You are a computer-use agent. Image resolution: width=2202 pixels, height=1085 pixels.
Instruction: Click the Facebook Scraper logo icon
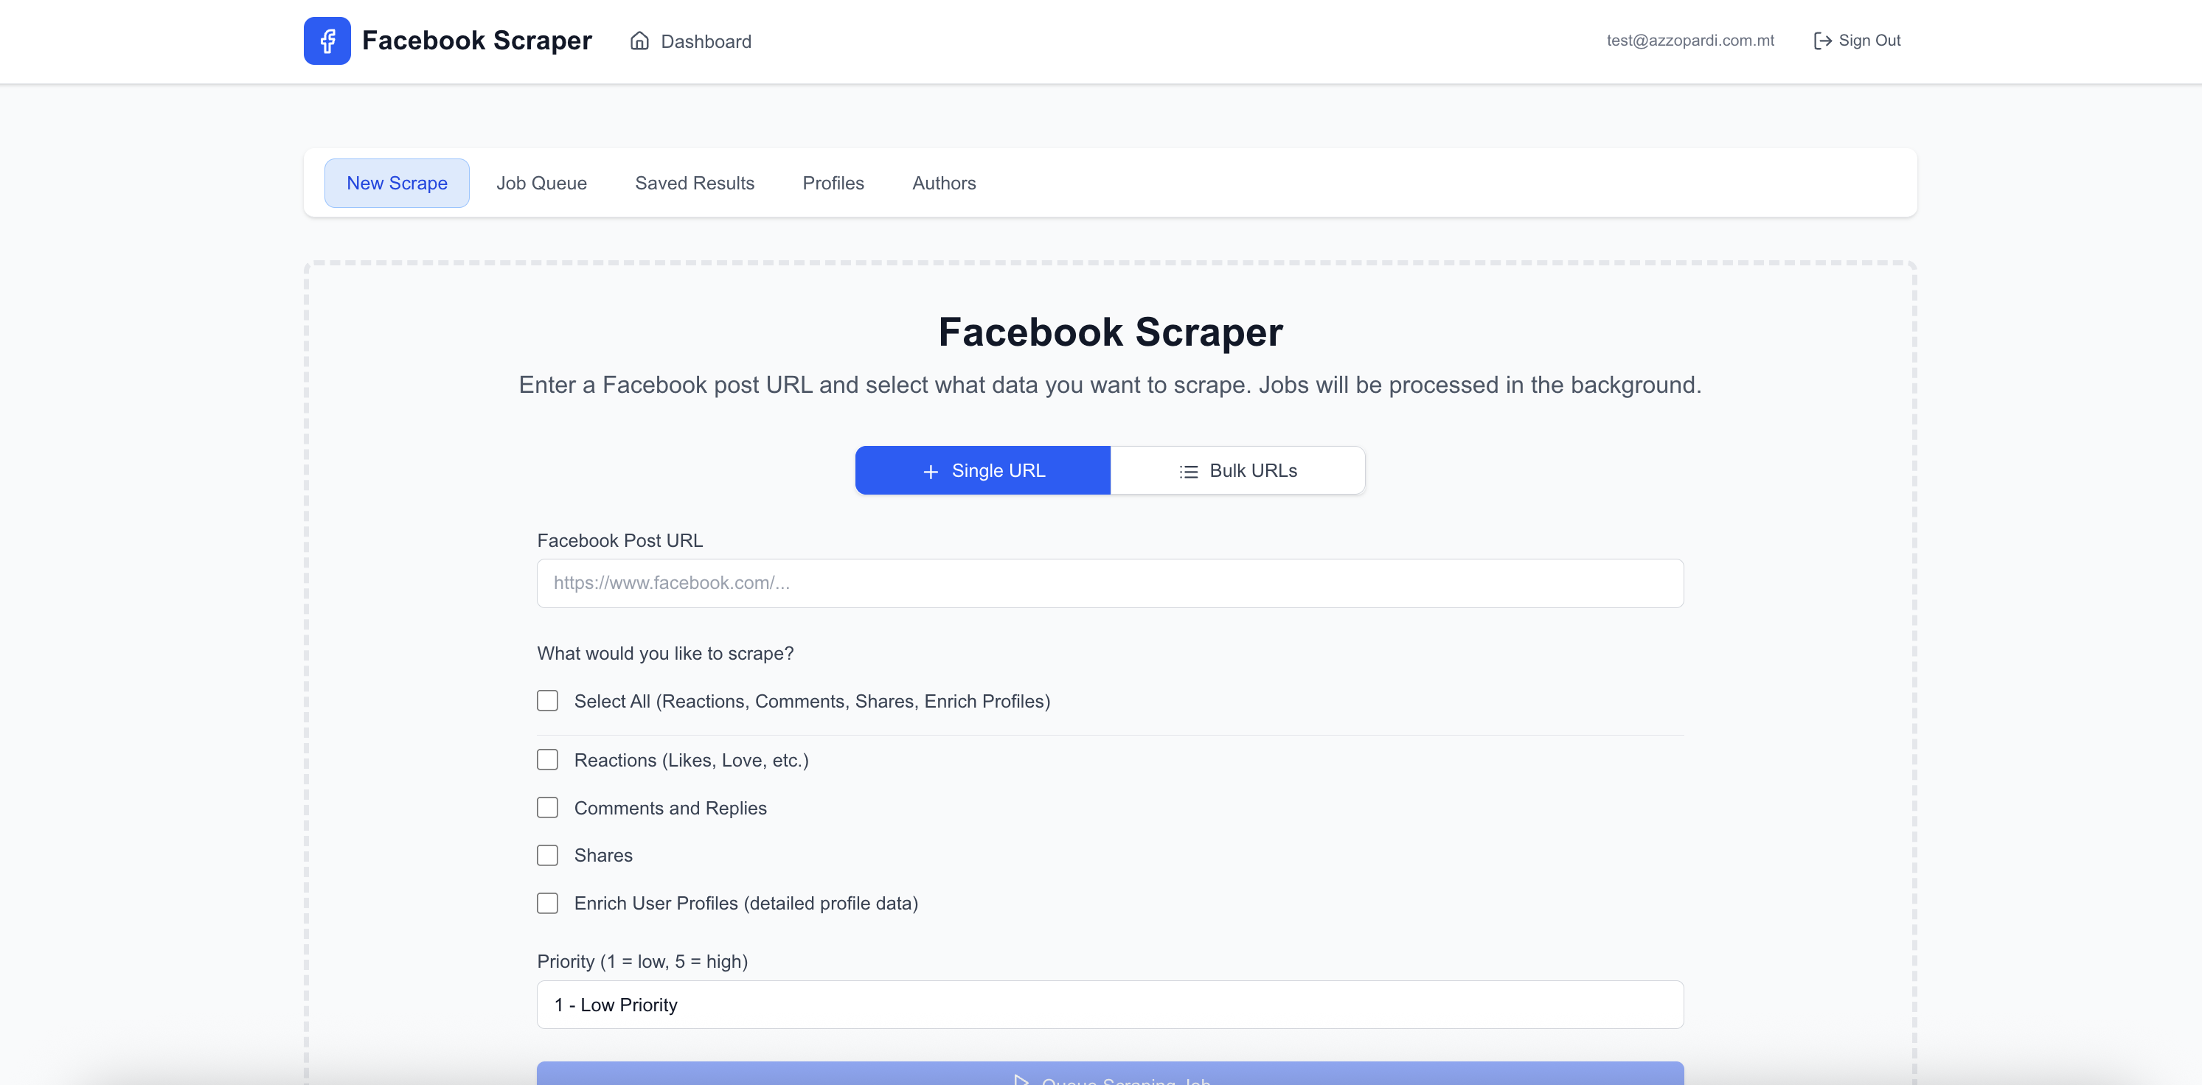pyautogui.click(x=327, y=40)
